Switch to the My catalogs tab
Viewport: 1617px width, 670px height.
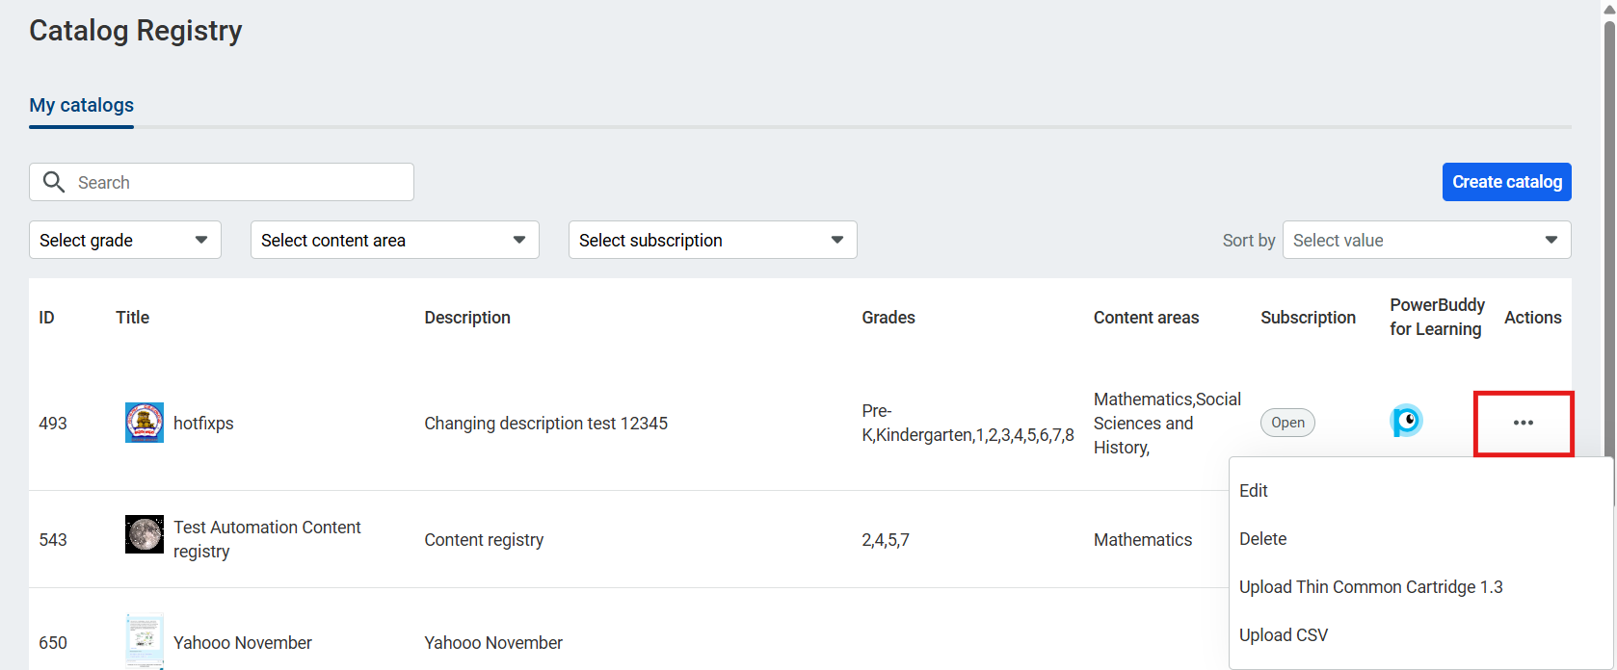[x=82, y=105]
